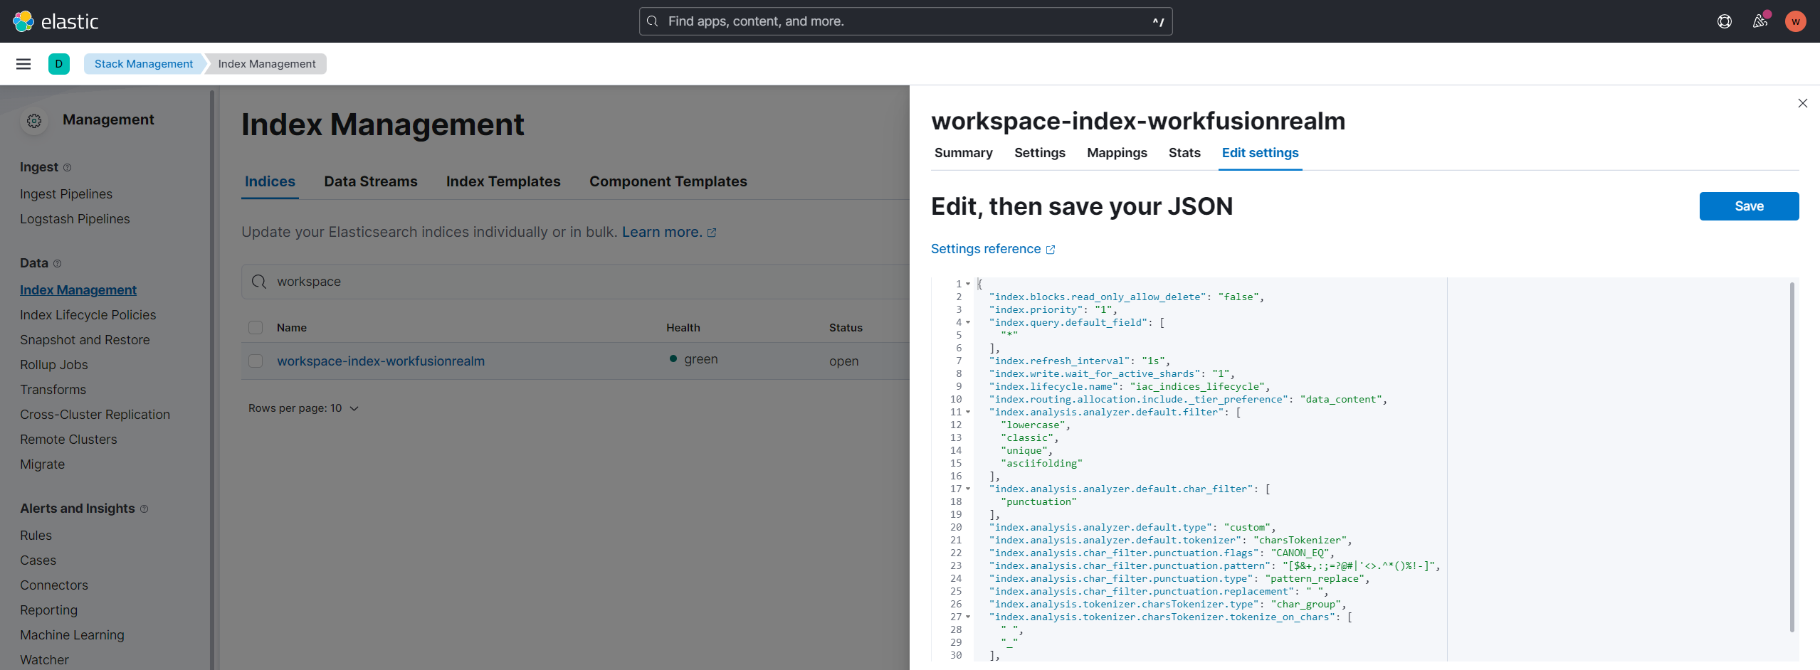Close the index details flyout
This screenshot has width=1820, height=670.
1802,104
